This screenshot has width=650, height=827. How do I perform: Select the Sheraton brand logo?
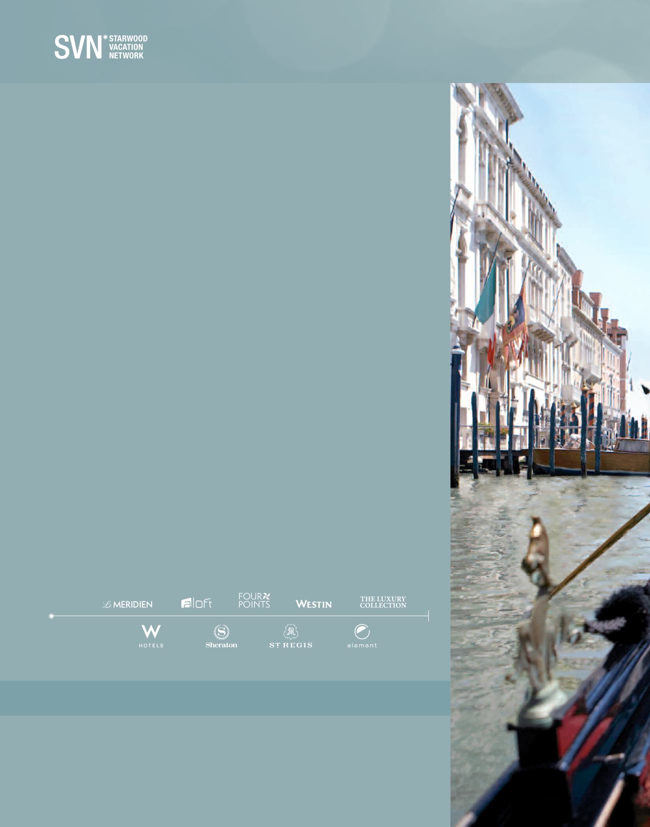pos(221,636)
